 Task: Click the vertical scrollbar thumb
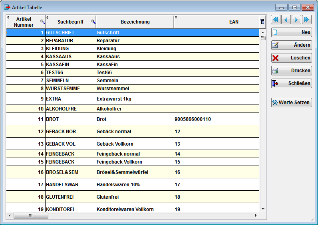263,38
